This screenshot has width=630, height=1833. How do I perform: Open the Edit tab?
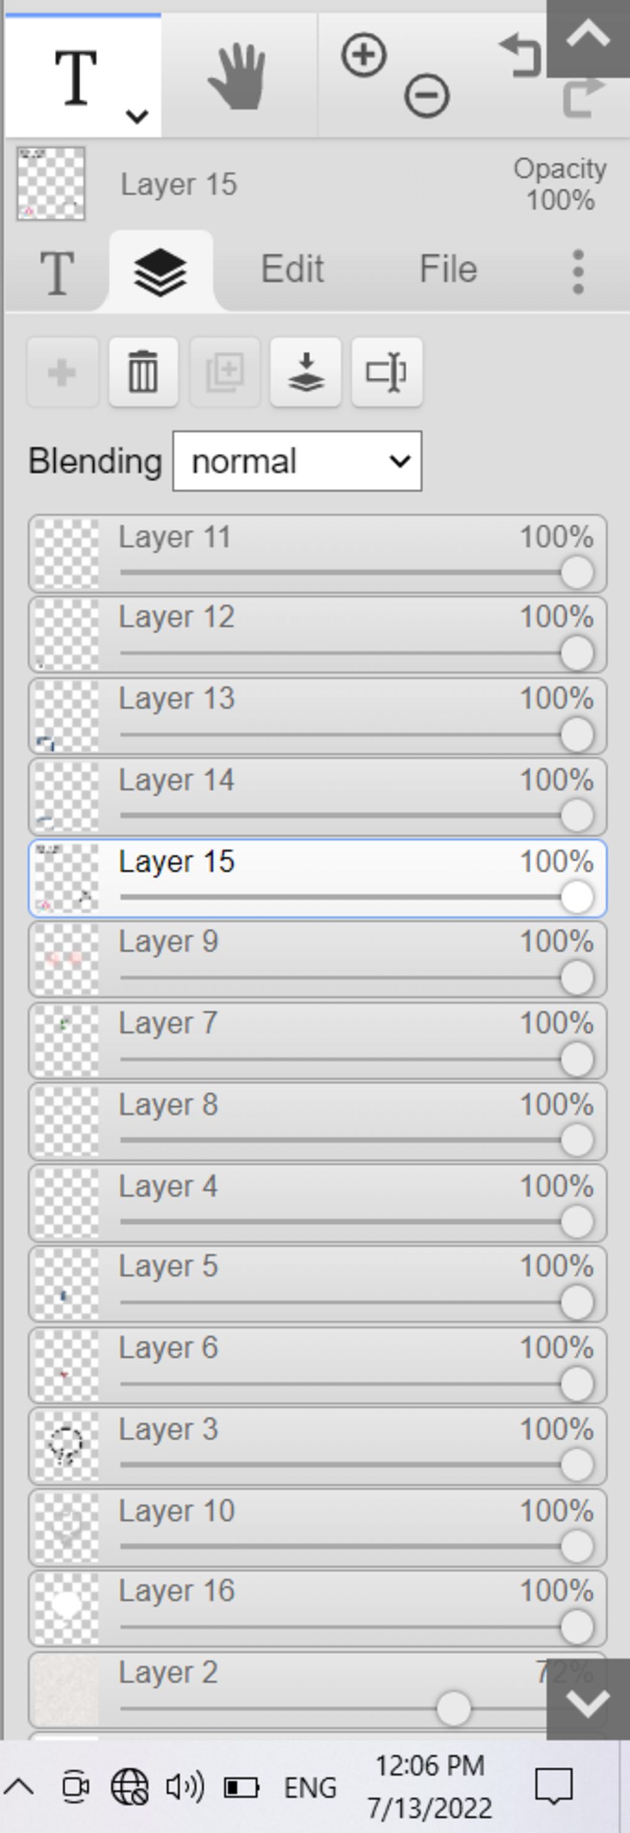pos(292,269)
